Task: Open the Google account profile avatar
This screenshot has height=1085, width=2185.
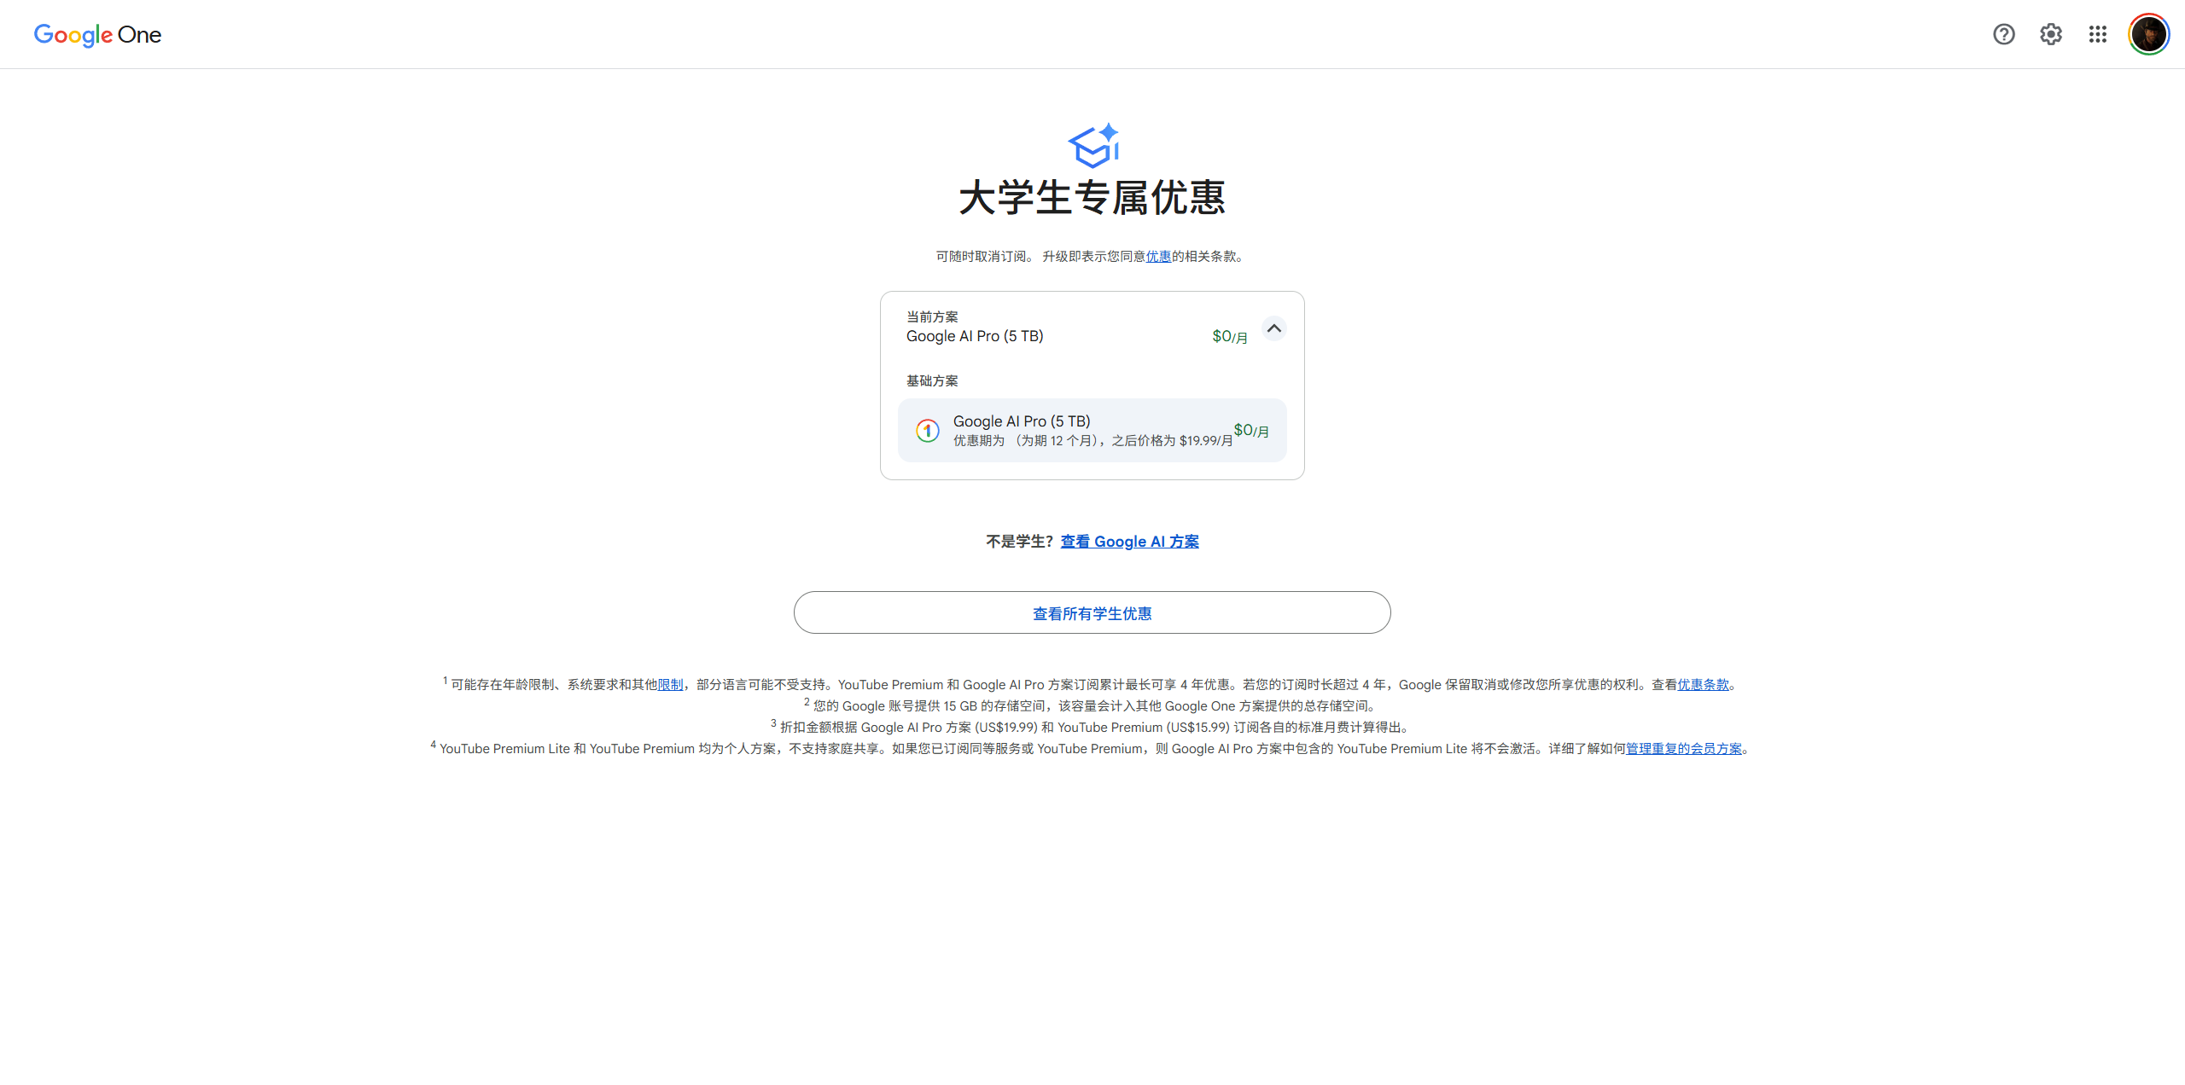Action: coord(2148,34)
